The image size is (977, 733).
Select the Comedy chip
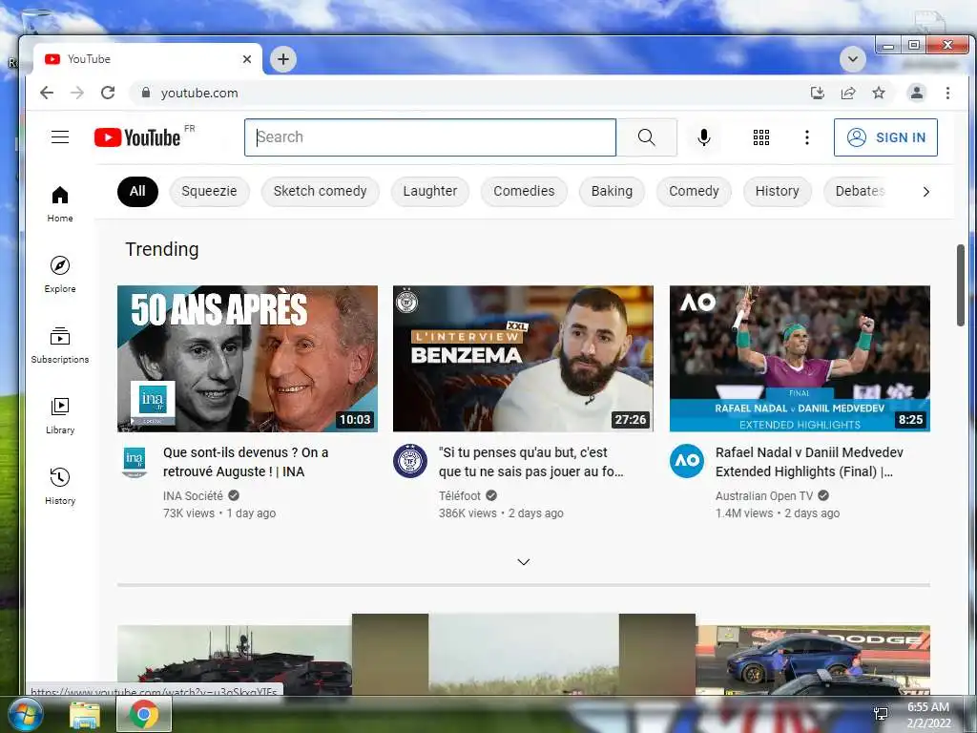click(x=695, y=191)
